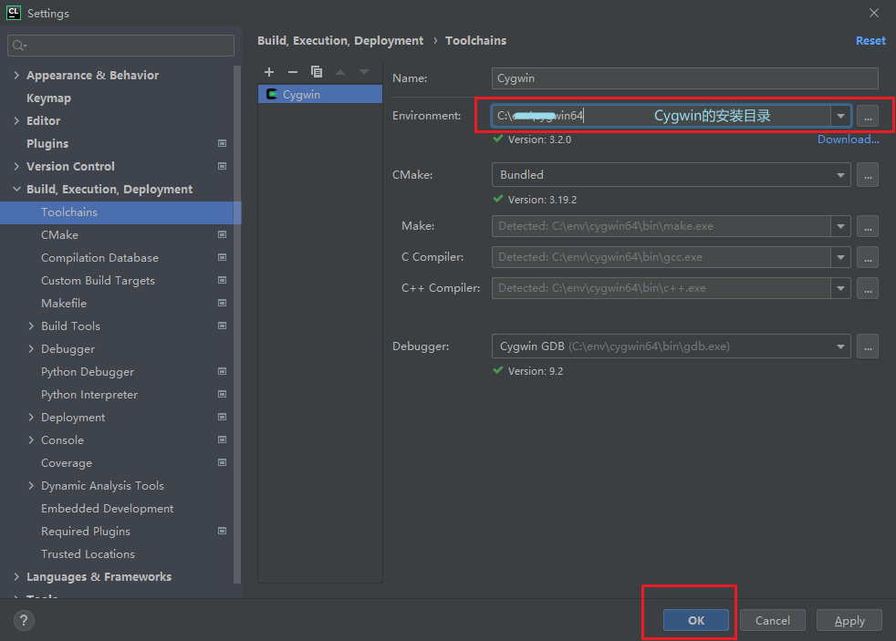This screenshot has width=896, height=641.
Task: Expand the Debugger node
Action: [31, 348]
